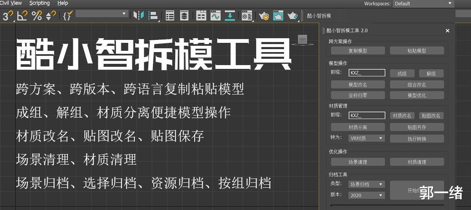Open the Civil View menu

(11, 3)
